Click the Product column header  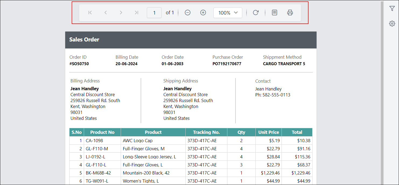tap(153, 132)
